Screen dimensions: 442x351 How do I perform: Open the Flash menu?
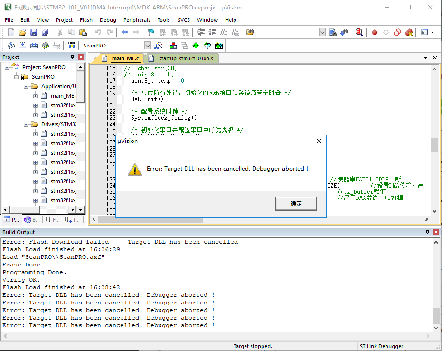(86, 20)
